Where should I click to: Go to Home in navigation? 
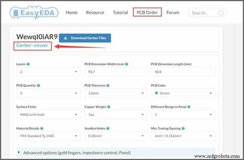[x=71, y=13]
